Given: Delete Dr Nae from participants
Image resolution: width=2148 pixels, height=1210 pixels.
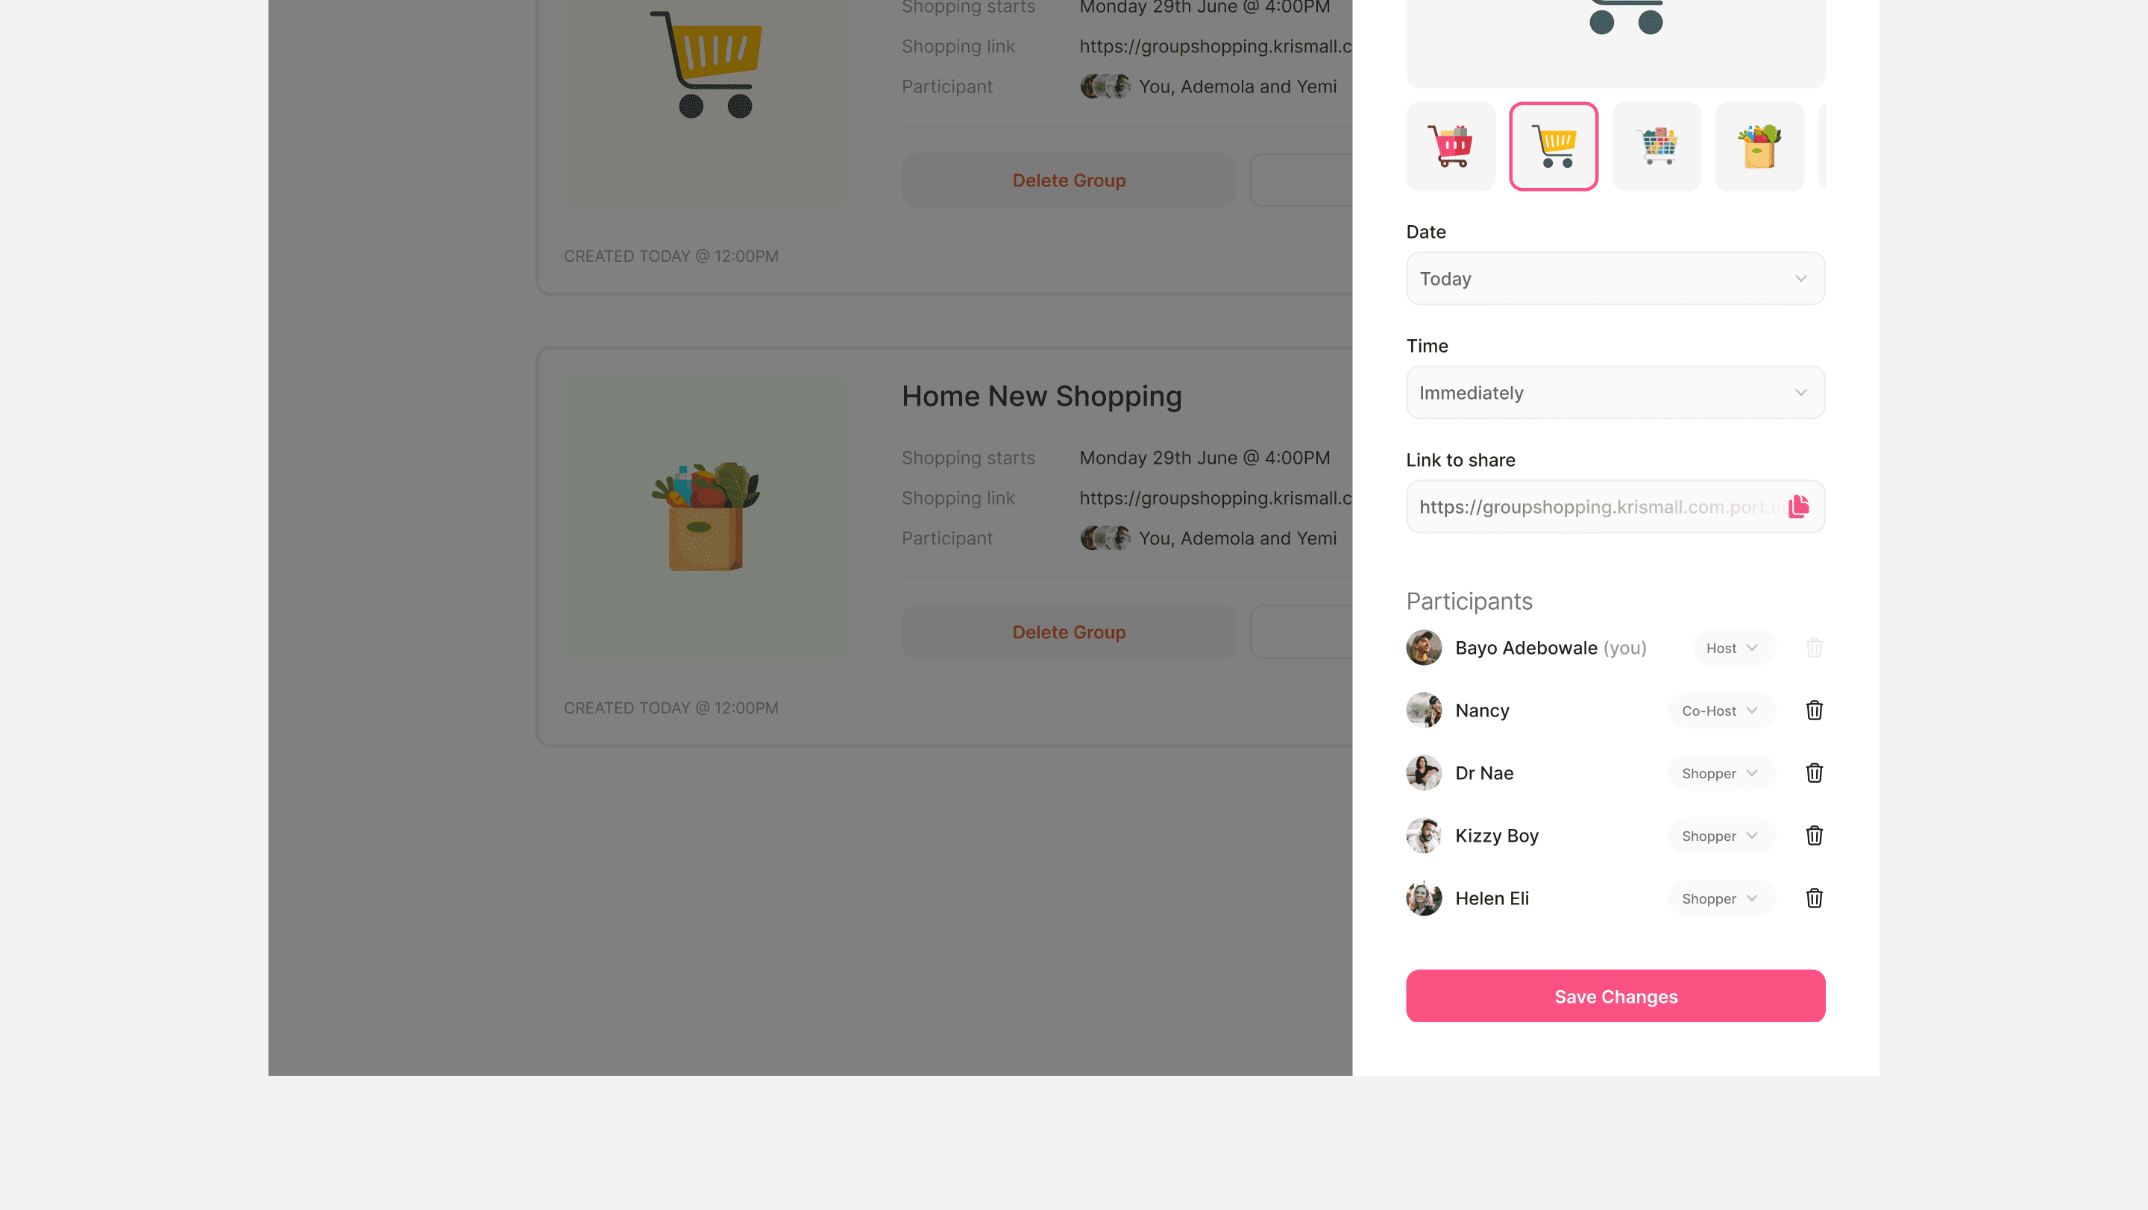Looking at the screenshot, I should 1814,772.
